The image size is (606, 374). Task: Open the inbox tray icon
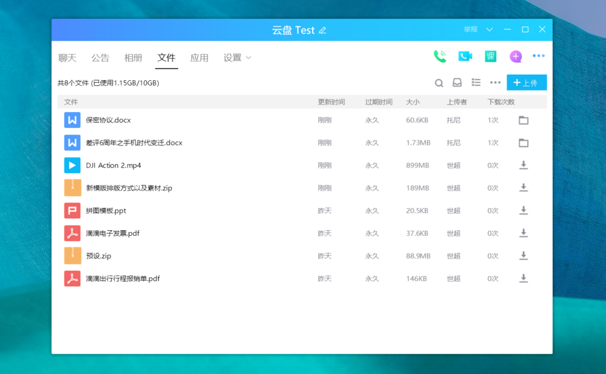(x=457, y=83)
